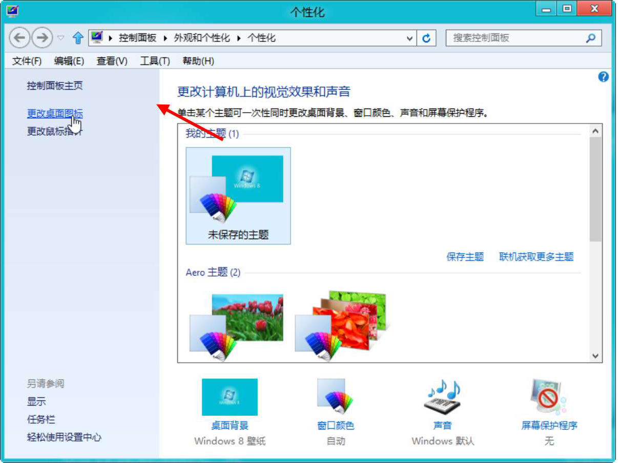Open the 查看(V) menu
The height and width of the screenshot is (463, 618).
click(x=112, y=61)
